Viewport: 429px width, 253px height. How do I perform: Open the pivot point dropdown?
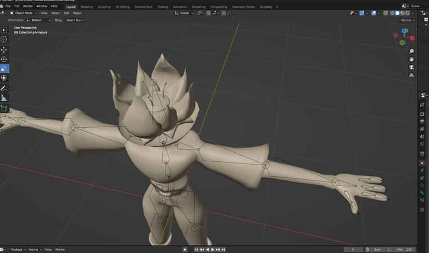(200, 13)
